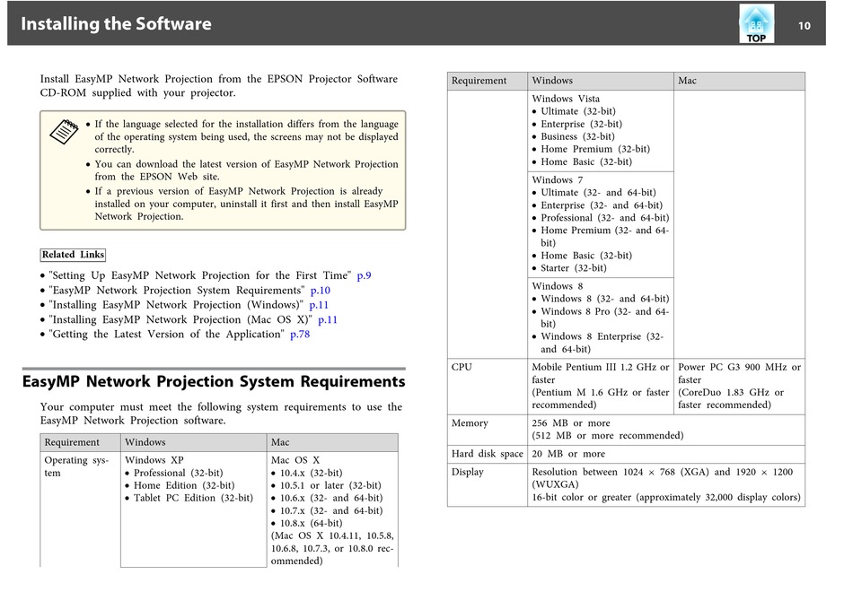853x592 pixels.
Task: Select "Home Premium (32-bit)" under Vista
Action: click(595, 149)
